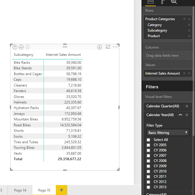Remove Product Categories hierarchy from Rows
This screenshot has width=195, height=195.
click(x=189, y=19)
